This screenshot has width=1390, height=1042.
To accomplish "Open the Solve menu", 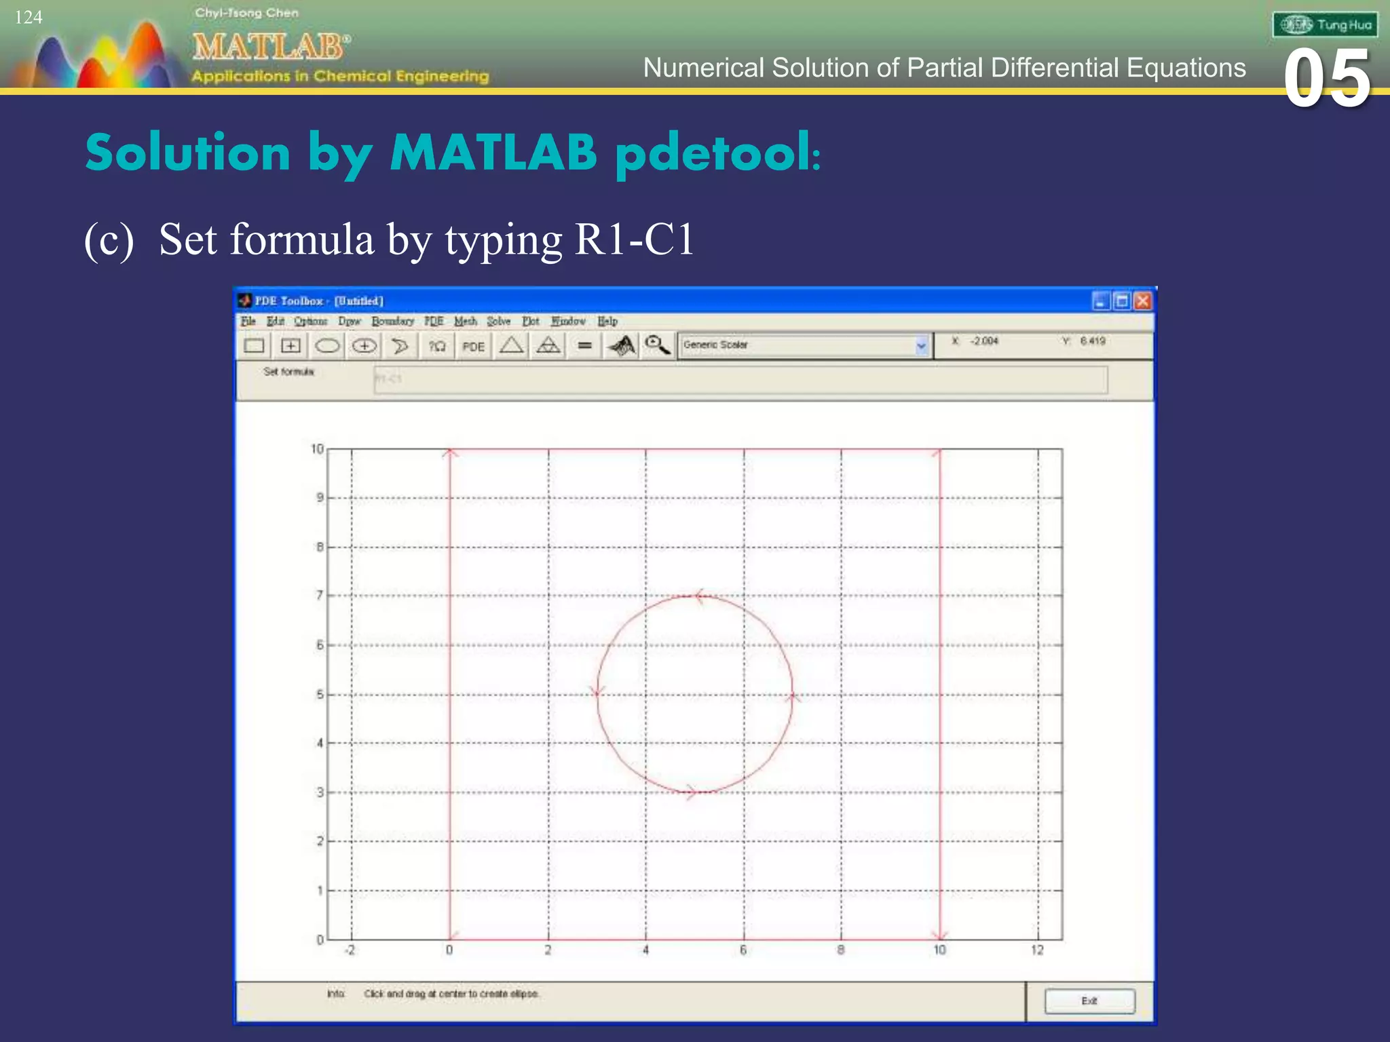I will pyautogui.click(x=499, y=321).
